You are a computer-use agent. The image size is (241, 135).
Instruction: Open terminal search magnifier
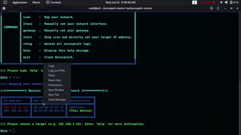coord(212,8)
